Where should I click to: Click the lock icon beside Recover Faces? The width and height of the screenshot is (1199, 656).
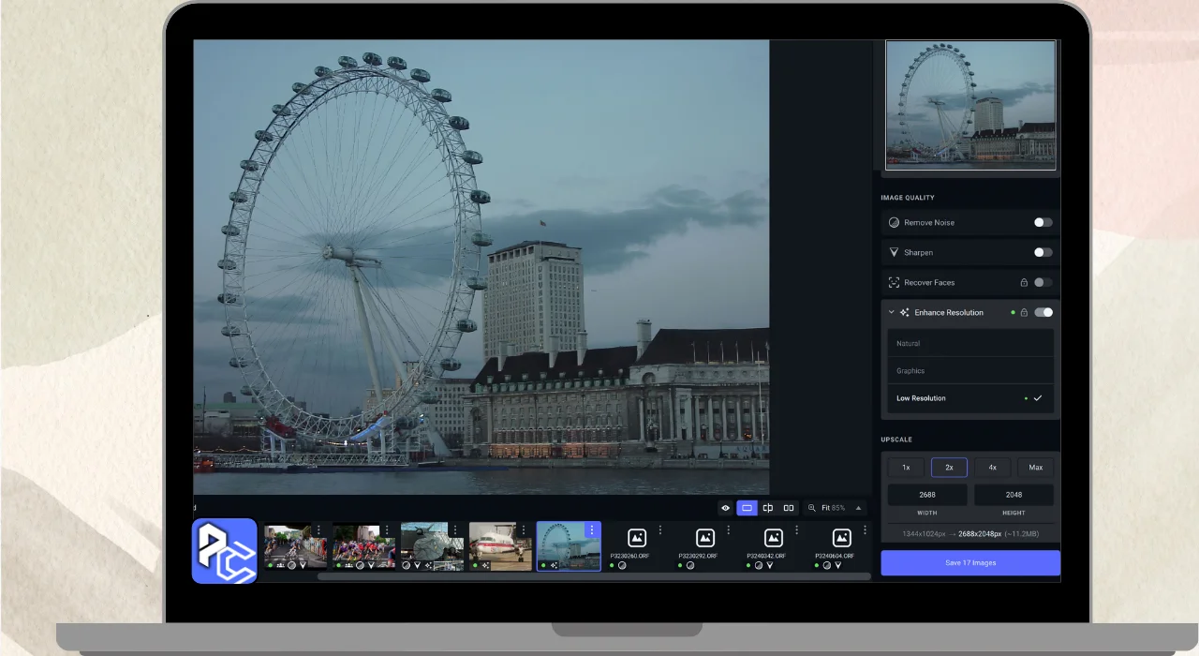click(x=1024, y=283)
